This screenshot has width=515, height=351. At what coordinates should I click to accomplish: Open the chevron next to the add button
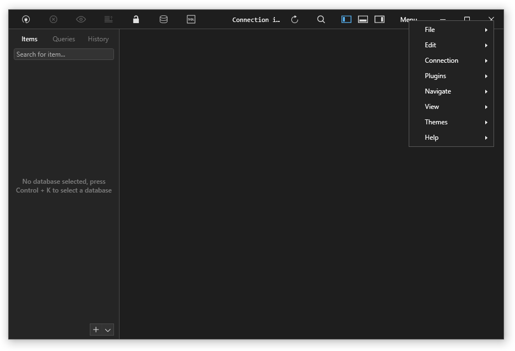coord(107,330)
